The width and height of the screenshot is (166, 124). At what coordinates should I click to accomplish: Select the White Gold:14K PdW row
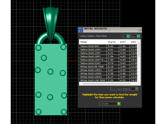tap(108, 80)
